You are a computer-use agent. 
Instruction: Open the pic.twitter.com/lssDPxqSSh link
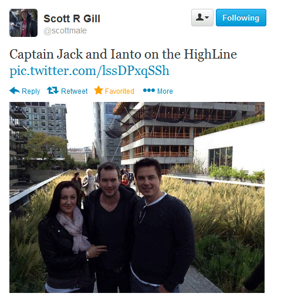click(x=89, y=71)
